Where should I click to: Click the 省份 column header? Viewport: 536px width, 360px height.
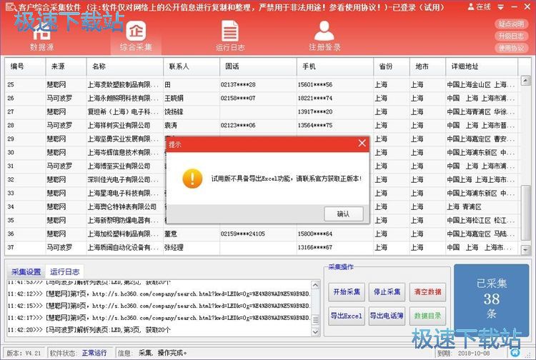392,66
